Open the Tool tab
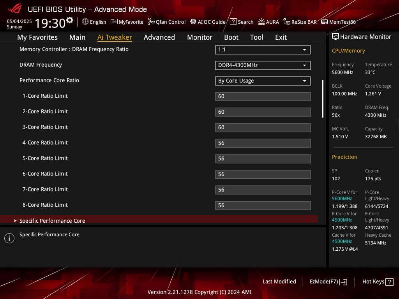399x299 pixels. 256,37
